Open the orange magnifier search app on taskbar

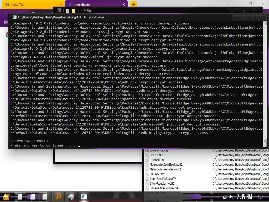click(58, 197)
